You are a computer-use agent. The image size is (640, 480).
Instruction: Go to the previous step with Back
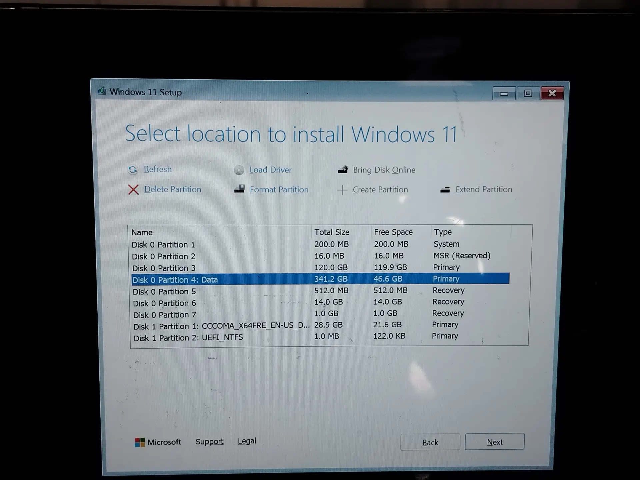430,442
